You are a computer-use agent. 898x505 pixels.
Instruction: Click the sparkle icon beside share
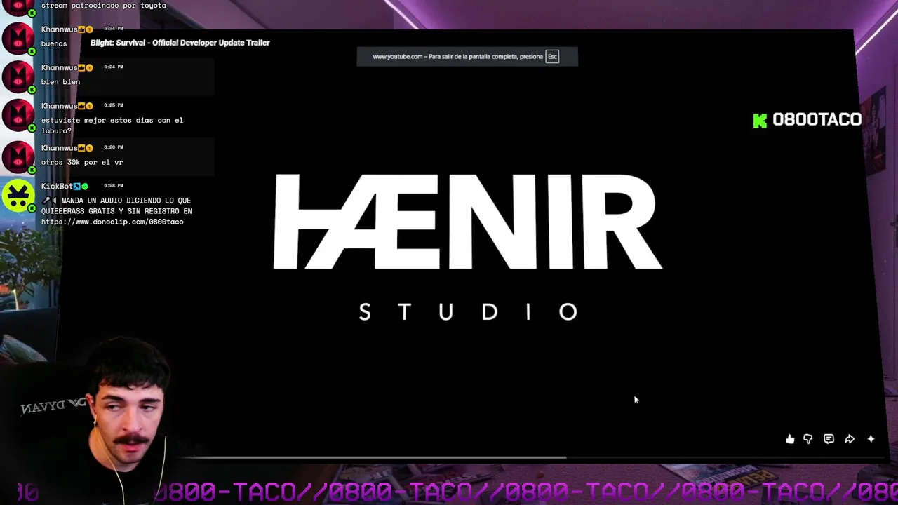(871, 439)
